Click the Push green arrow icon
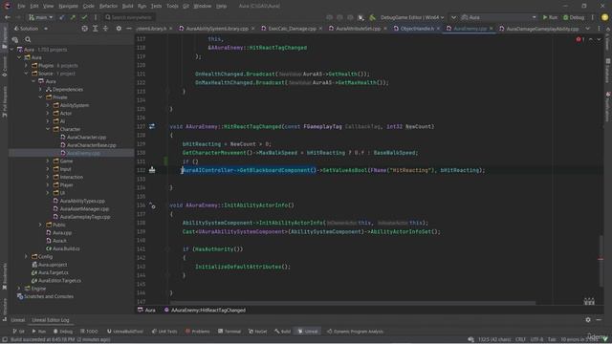This screenshot has height=344, width=612. click(73, 17)
